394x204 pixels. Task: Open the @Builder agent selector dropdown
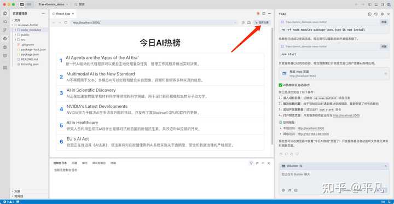pyautogui.click(x=386, y=166)
